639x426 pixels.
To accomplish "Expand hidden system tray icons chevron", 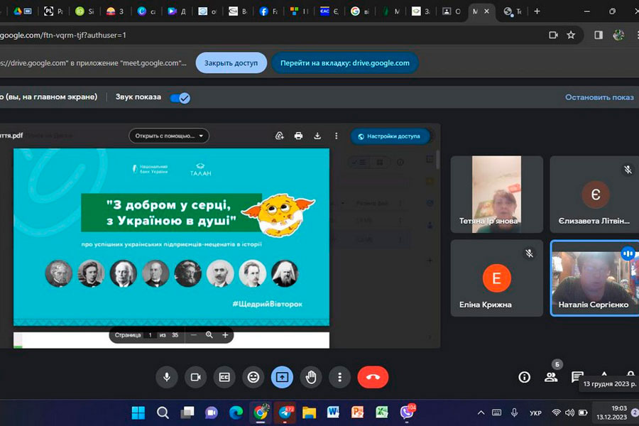I will [481, 413].
